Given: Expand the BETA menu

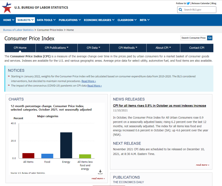Looking at the screenshot, I should pos(145,20).
